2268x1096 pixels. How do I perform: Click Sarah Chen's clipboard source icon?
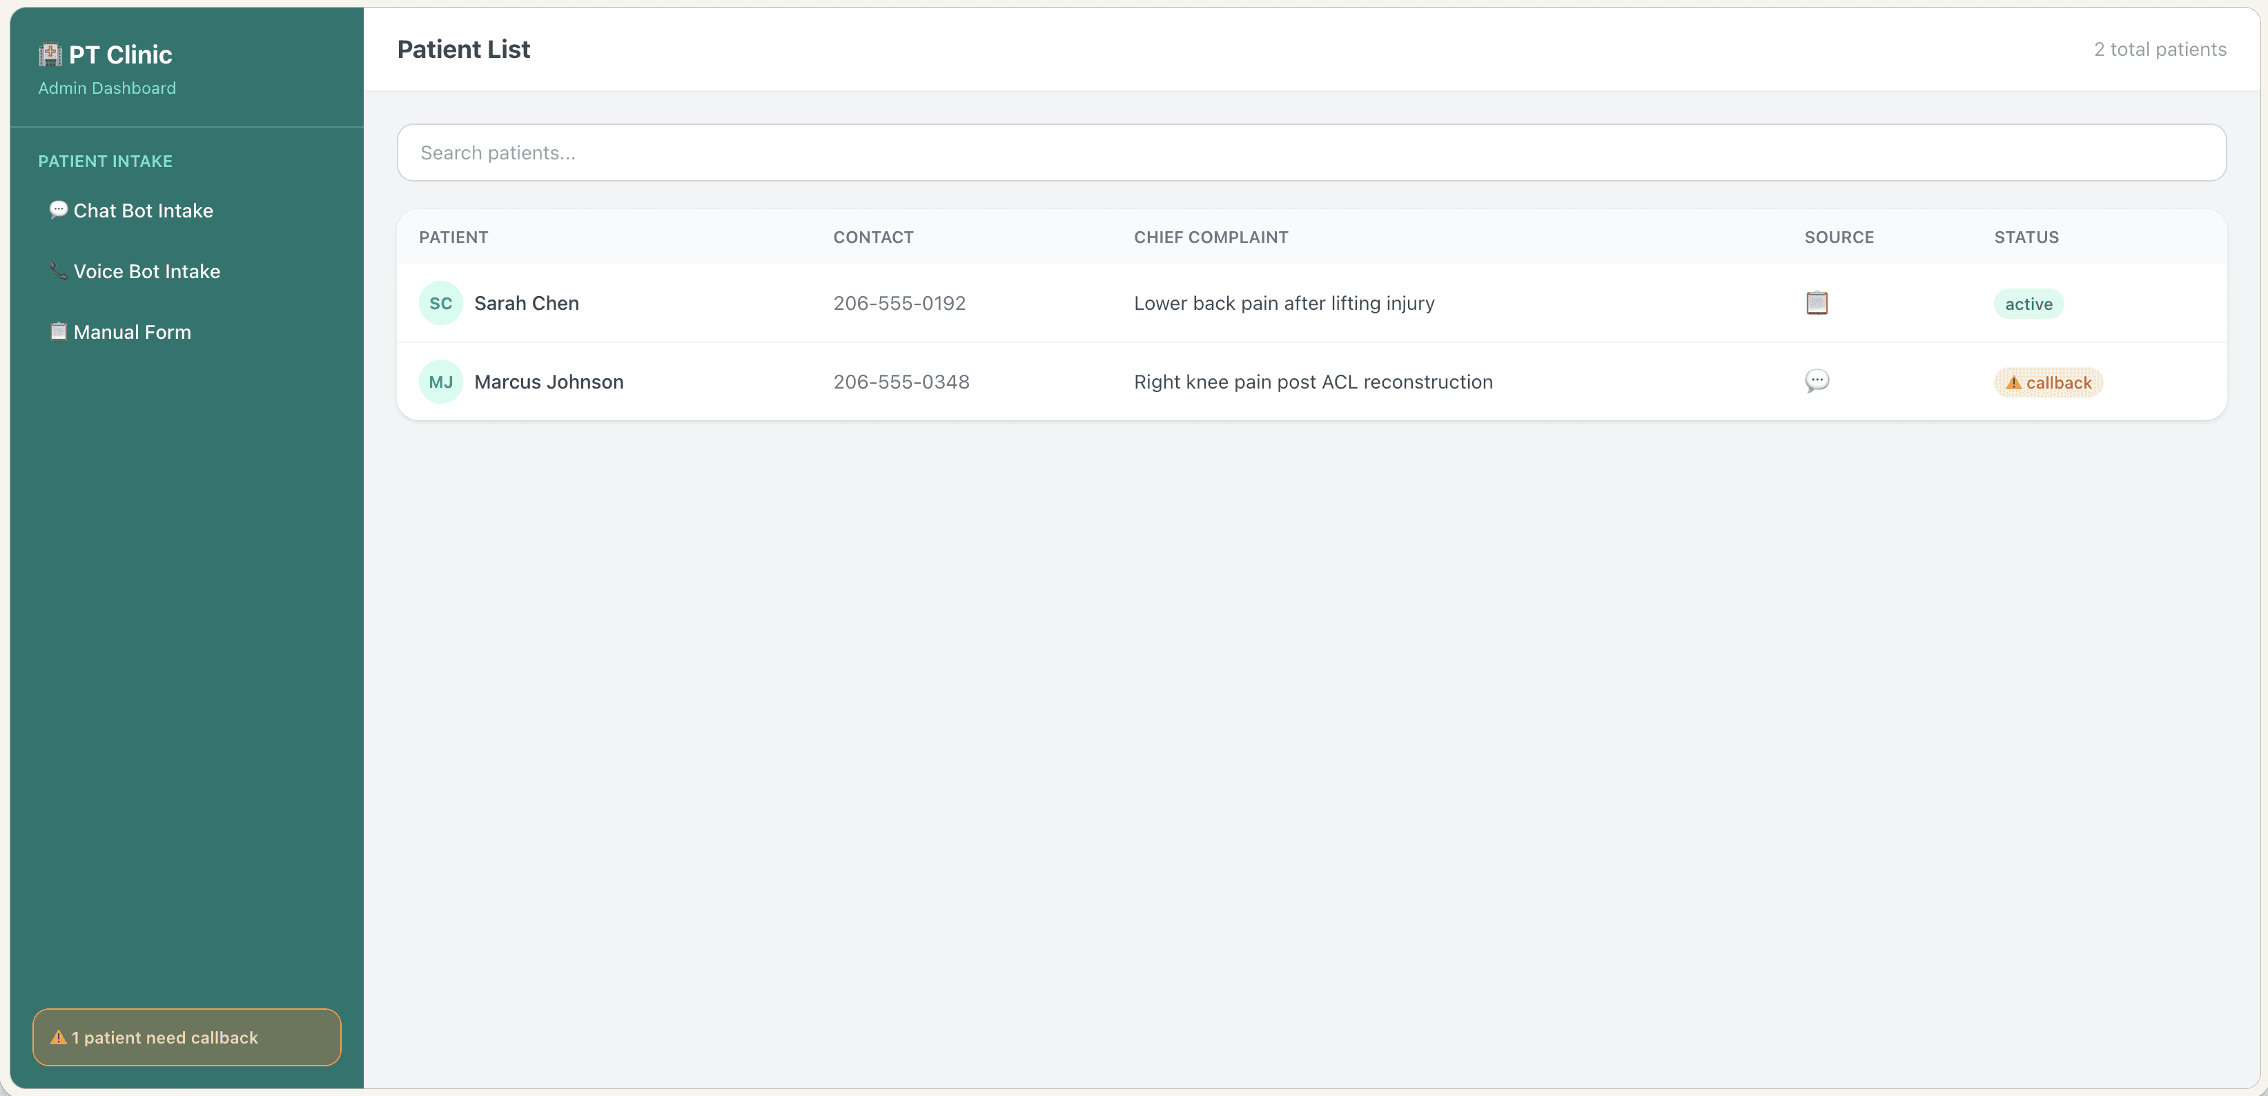click(x=1817, y=303)
